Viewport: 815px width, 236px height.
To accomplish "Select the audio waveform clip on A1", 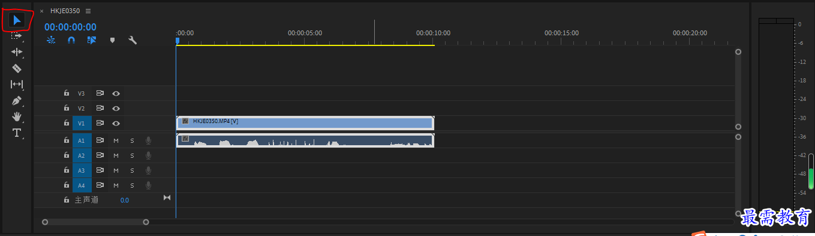I will point(305,140).
